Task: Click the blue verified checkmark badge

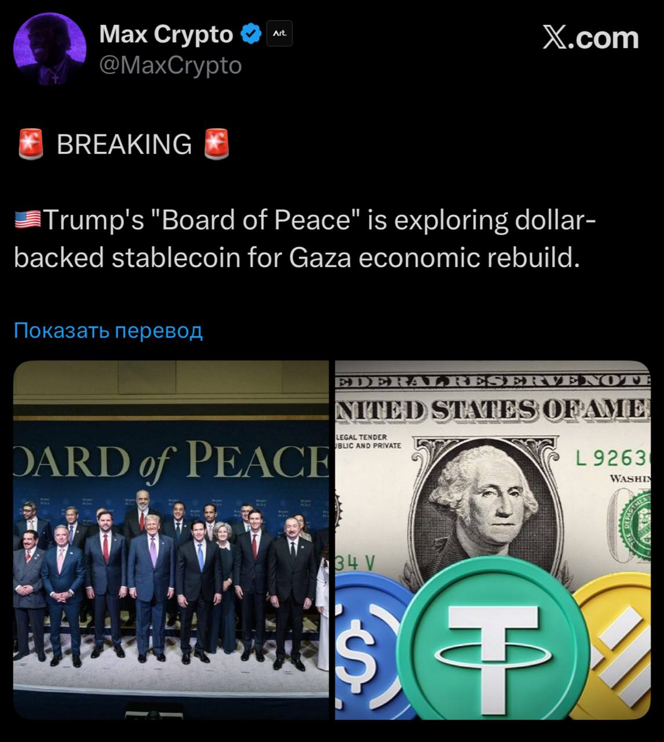Action: tap(251, 35)
